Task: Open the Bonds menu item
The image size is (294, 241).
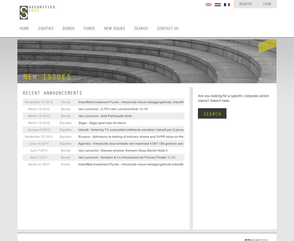Action: coord(68,28)
